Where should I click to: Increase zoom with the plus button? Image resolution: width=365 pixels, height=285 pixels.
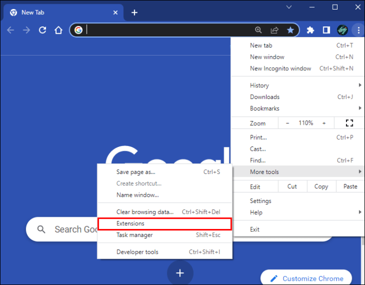click(324, 123)
